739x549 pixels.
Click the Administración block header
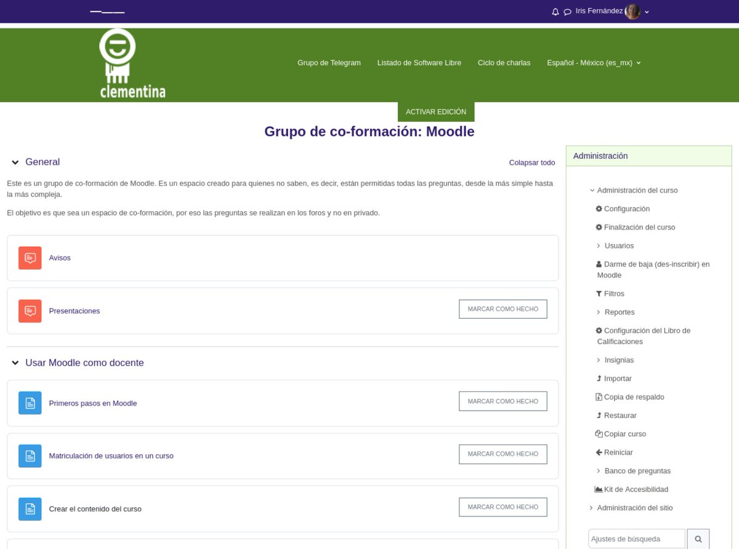tap(649, 156)
